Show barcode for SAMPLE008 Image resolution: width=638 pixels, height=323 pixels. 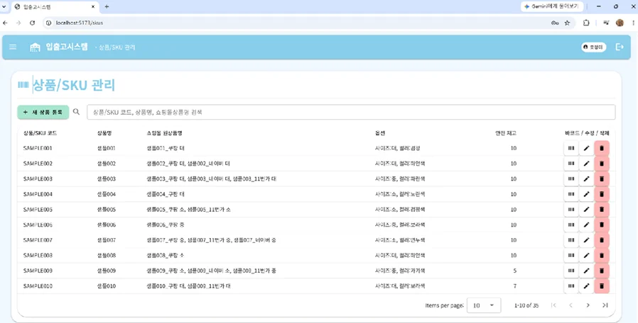point(571,255)
